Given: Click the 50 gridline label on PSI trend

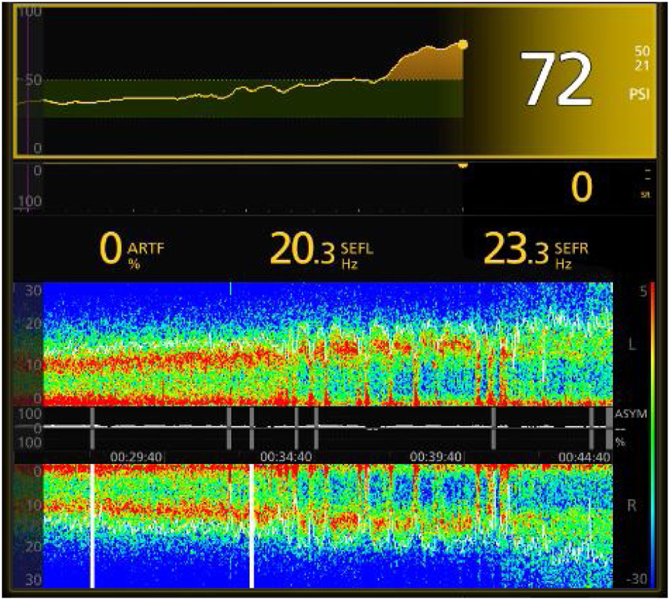Looking at the screenshot, I should [x=33, y=80].
